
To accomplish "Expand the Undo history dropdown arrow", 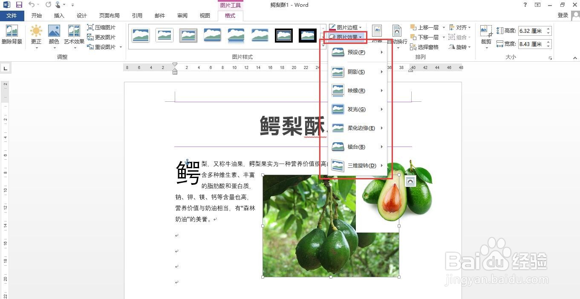I will (38, 5).
